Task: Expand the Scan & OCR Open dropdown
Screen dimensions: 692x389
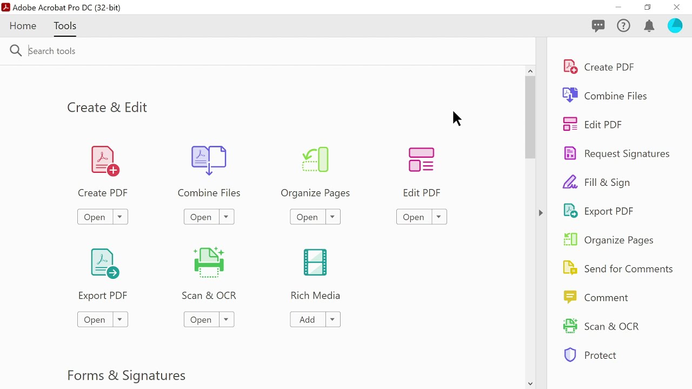Action: [225, 319]
